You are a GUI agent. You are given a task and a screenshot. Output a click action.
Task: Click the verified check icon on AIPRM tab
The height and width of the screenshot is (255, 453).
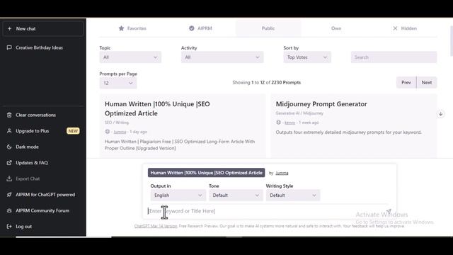[192, 28]
